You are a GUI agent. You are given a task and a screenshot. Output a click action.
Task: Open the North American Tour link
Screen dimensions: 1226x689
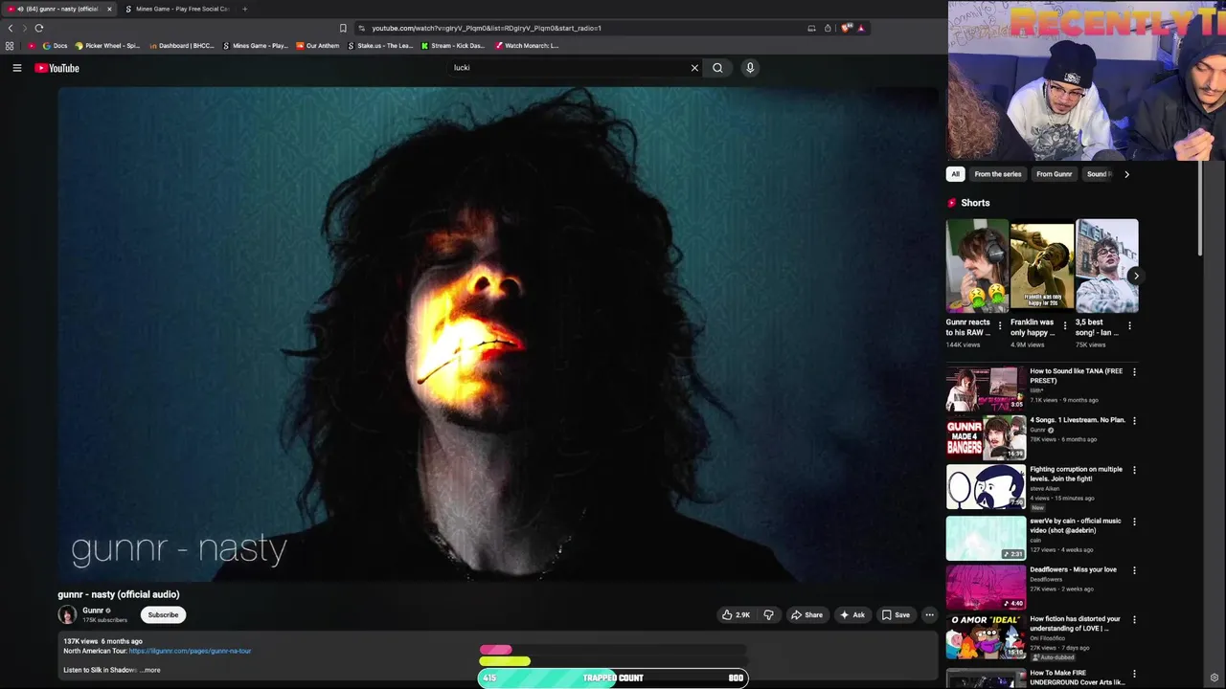point(190,651)
